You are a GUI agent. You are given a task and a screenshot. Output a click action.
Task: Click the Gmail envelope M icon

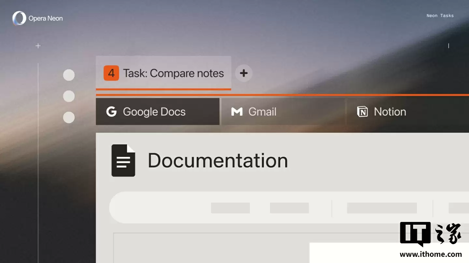(x=237, y=112)
